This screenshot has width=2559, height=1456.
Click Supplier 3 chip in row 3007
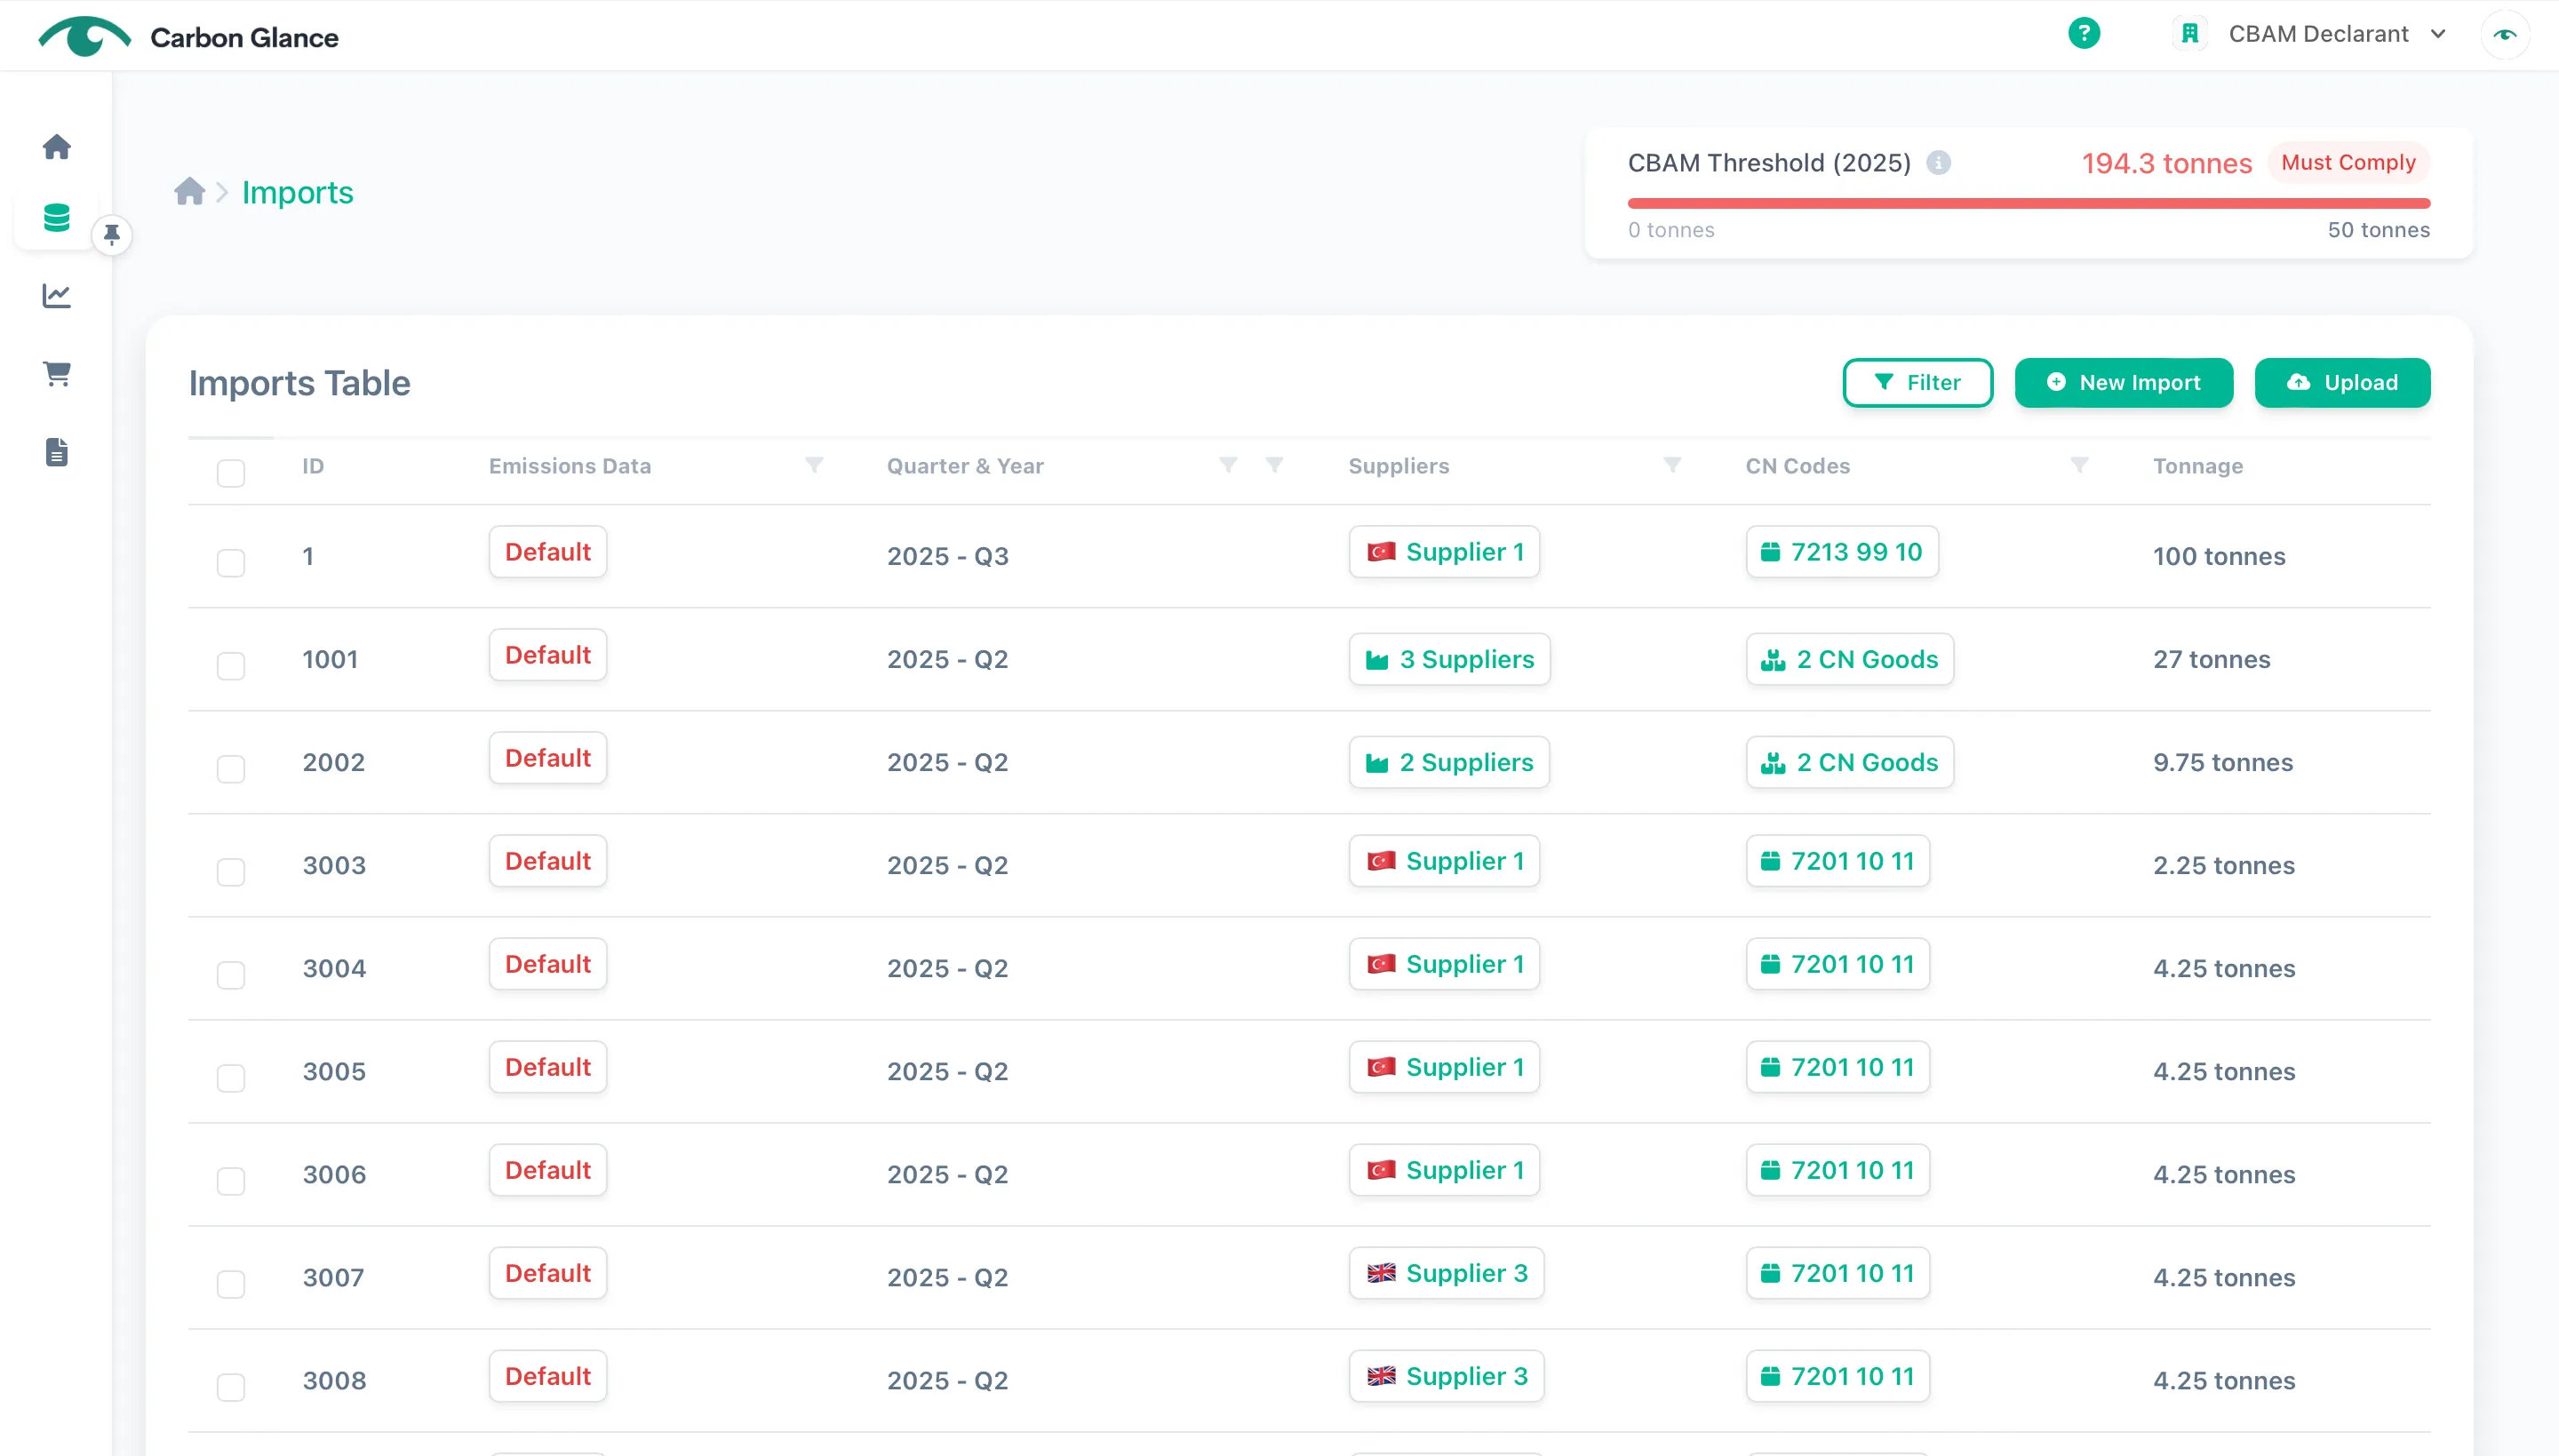pyautogui.click(x=1446, y=1273)
